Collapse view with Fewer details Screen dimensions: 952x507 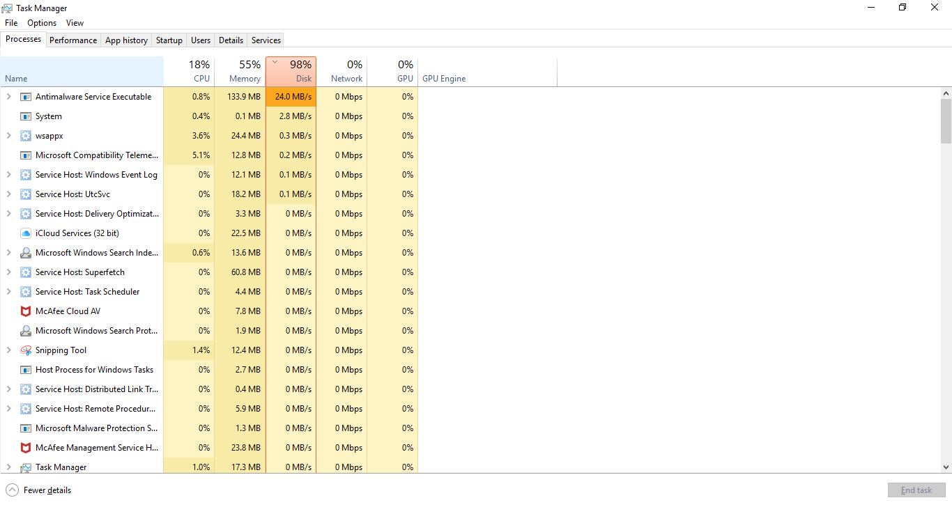click(x=39, y=490)
